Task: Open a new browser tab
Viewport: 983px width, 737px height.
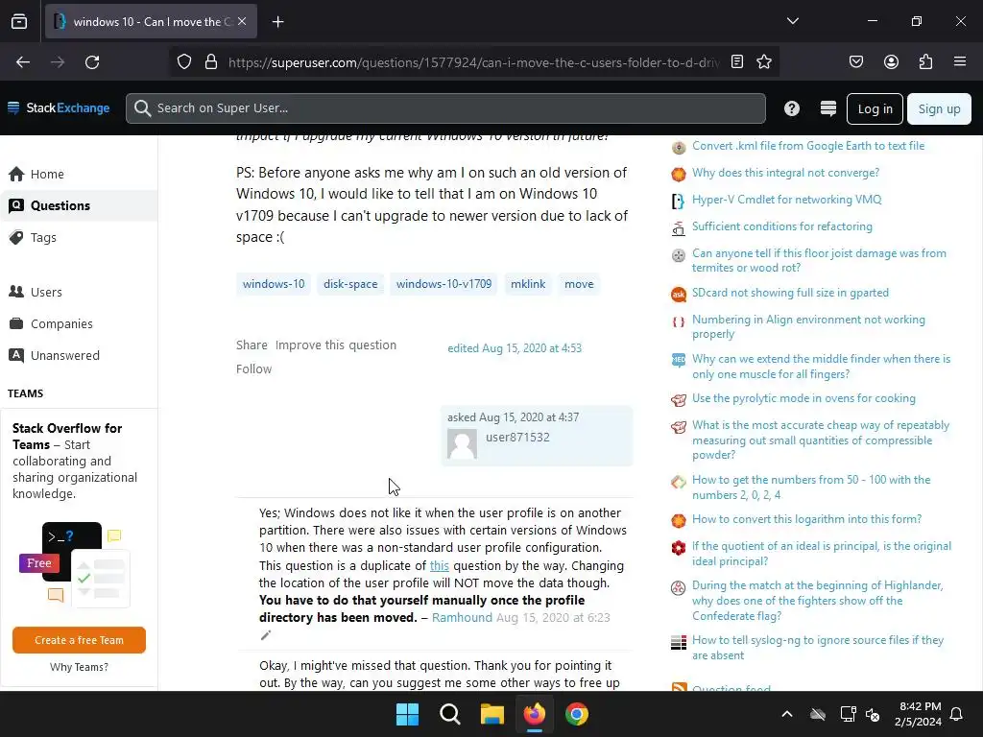Action: click(x=277, y=22)
